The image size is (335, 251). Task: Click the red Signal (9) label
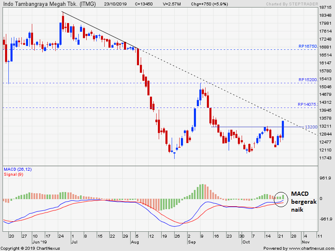click(x=13, y=174)
